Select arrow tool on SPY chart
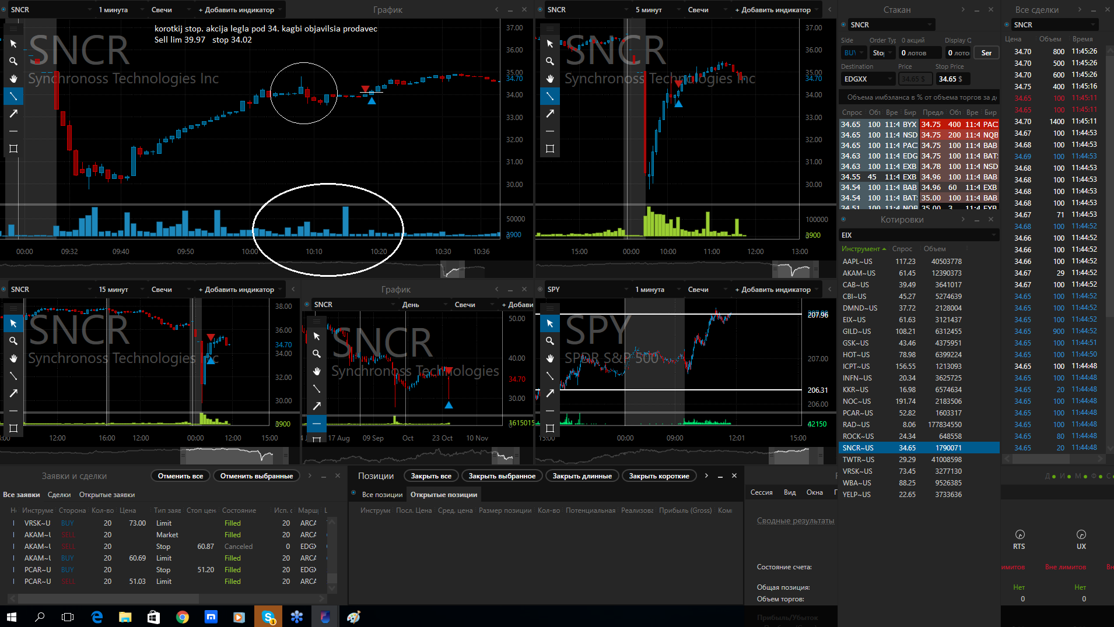Image resolution: width=1114 pixels, height=627 pixels. 550,393
